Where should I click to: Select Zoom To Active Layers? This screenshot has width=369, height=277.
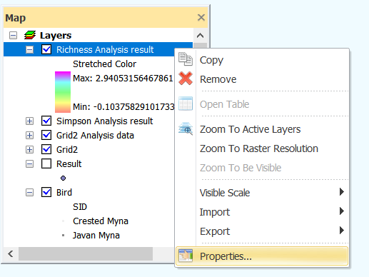pyautogui.click(x=262, y=129)
